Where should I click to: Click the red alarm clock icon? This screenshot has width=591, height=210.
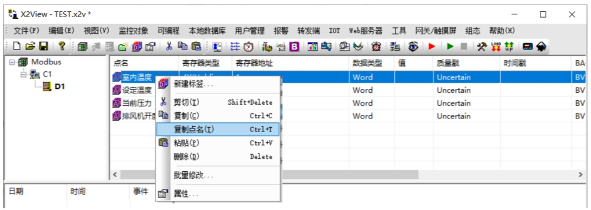pyautogui.click(x=376, y=46)
